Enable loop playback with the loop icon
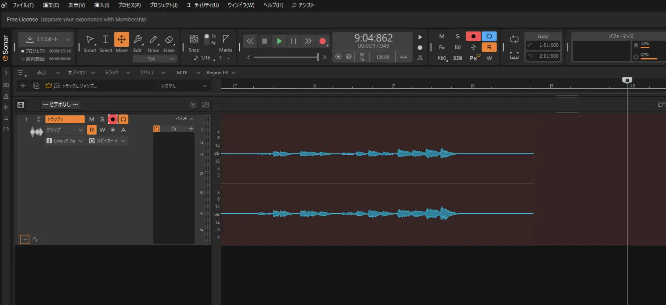Viewport: 666px width, 305px height. [513, 39]
